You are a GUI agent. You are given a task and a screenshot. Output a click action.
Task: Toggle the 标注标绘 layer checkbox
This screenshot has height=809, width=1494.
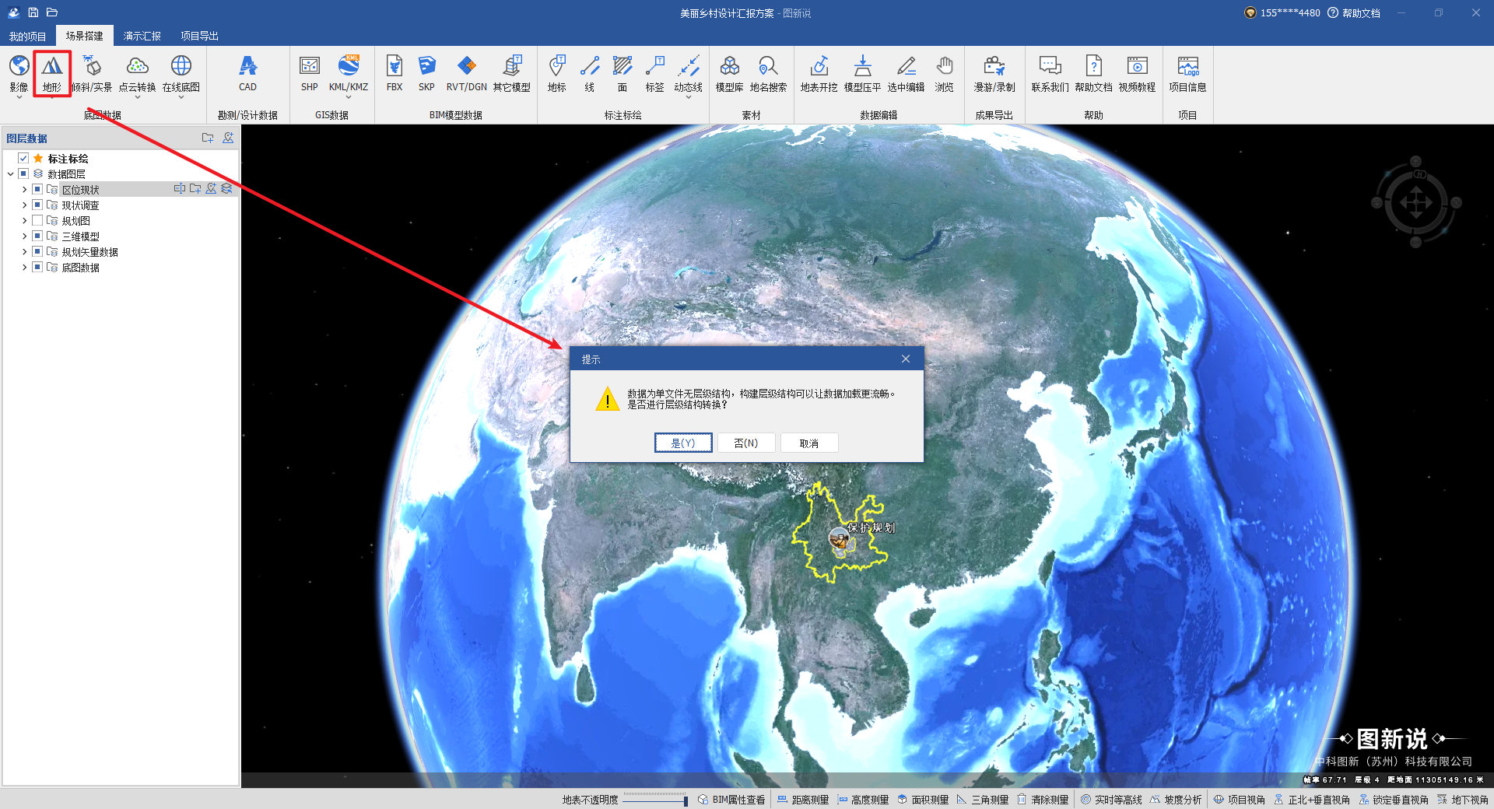coord(23,159)
